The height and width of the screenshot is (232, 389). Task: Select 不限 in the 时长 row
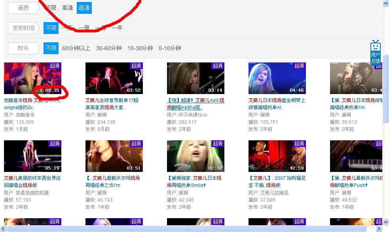pos(51,48)
